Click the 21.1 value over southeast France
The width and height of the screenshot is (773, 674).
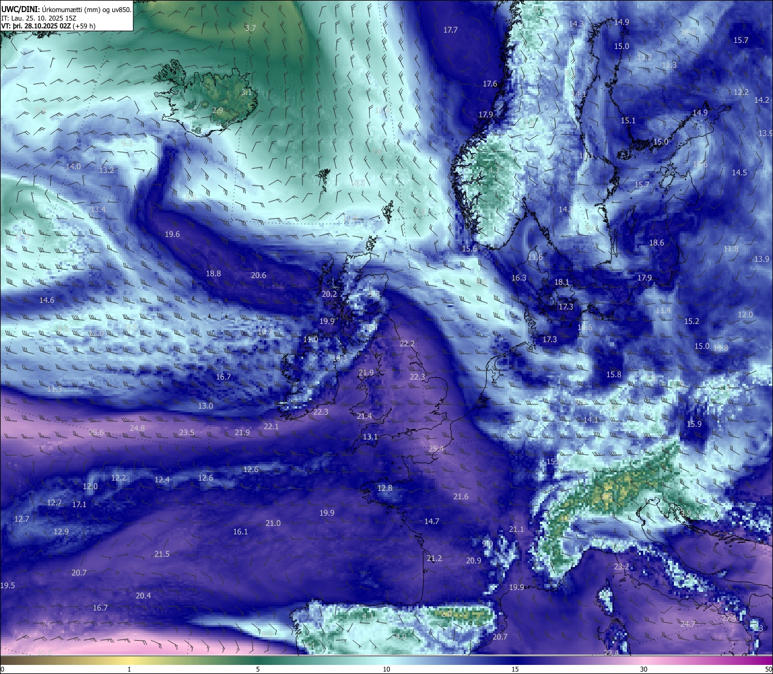pyautogui.click(x=516, y=529)
